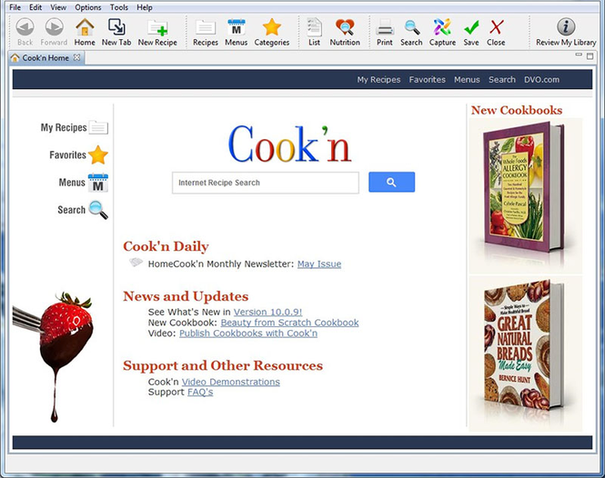
Task: Click the blue search button
Action: 391,182
